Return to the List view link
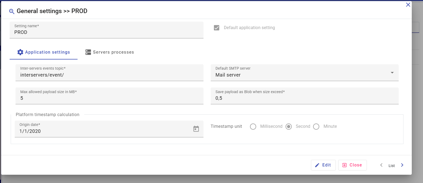 click(391, 166)
